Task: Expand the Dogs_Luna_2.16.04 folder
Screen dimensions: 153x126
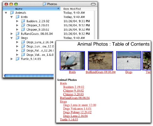Action: pos(17,42)
